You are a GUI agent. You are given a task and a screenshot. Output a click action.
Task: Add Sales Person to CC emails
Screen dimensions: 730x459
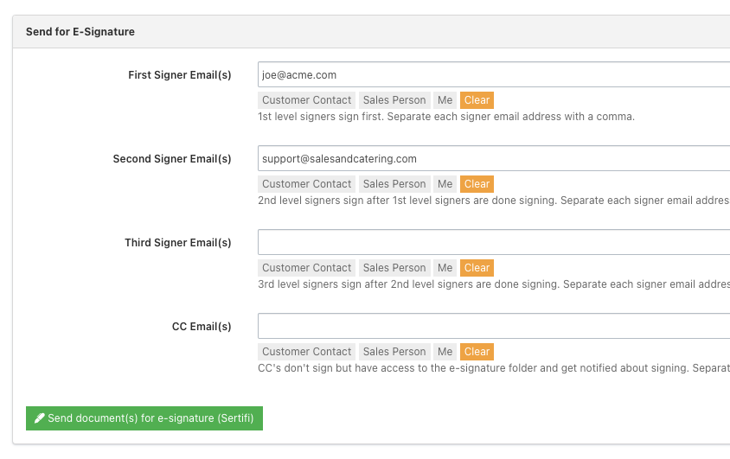point(394,352)
